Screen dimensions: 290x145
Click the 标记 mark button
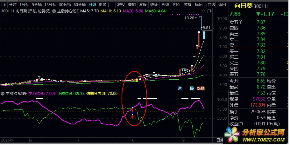(x=198, y=5)
